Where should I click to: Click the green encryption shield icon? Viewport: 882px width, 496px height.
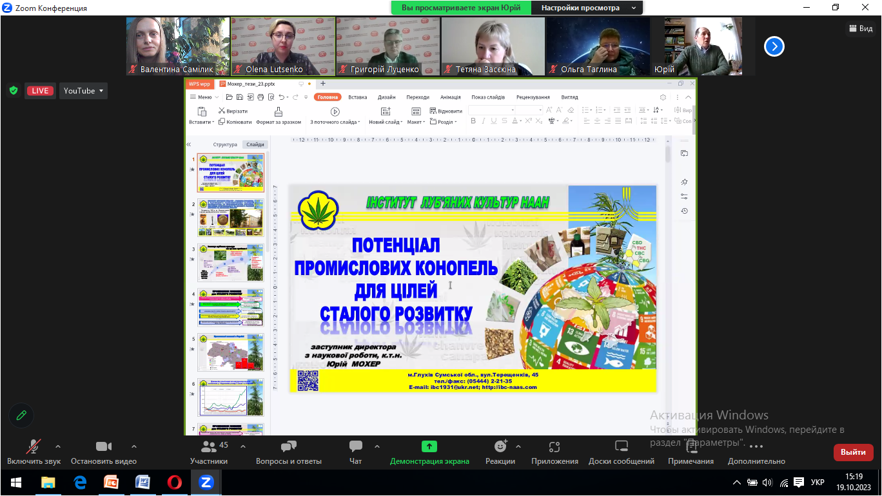pos(14,91)
